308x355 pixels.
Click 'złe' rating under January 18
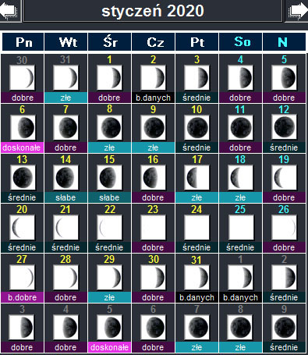click(240, 197)
